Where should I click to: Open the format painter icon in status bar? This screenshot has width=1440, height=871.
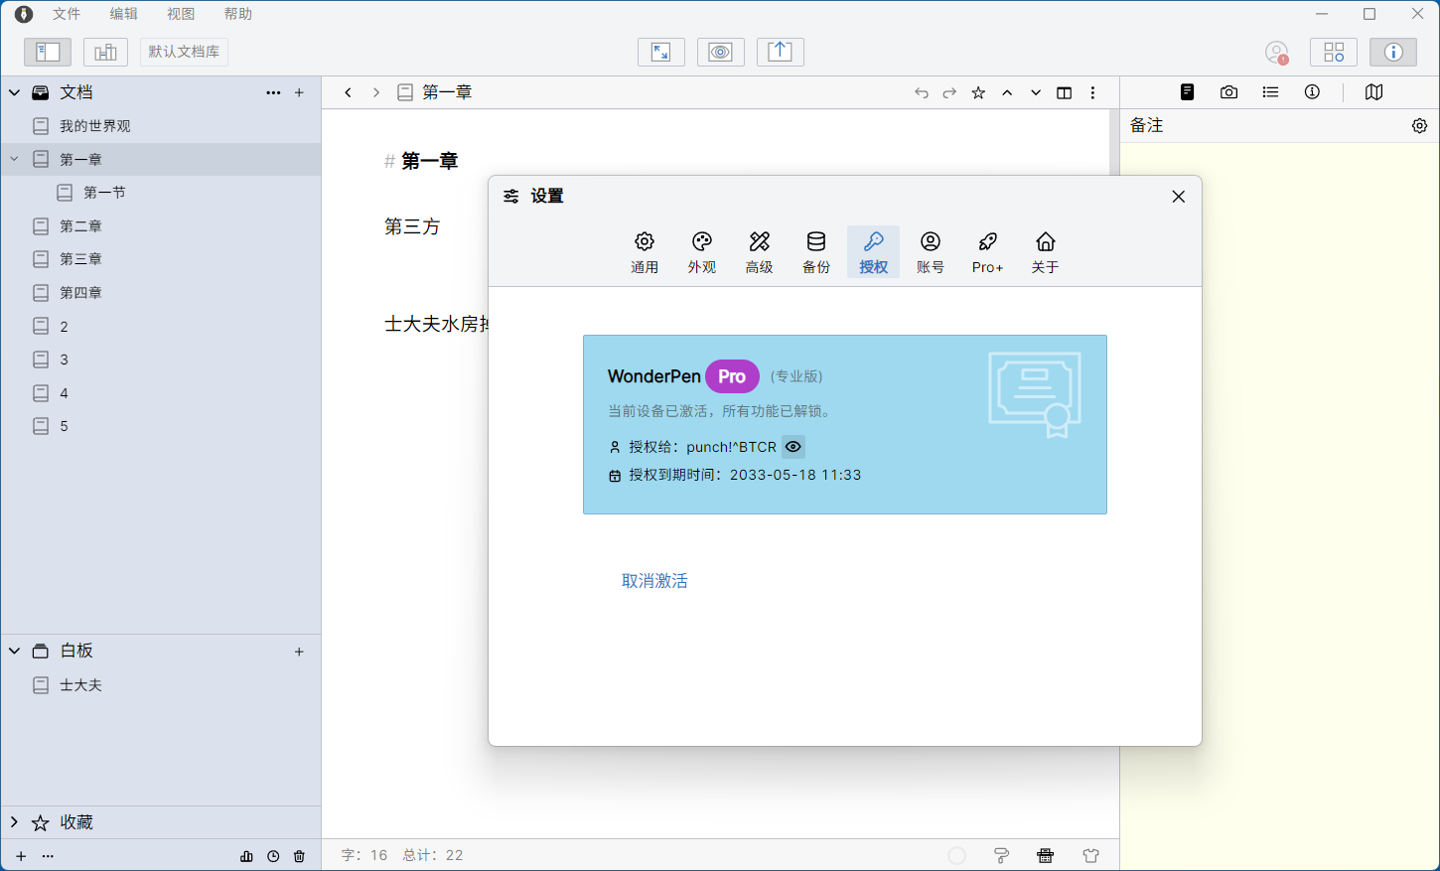click(x=1001, y=856)
